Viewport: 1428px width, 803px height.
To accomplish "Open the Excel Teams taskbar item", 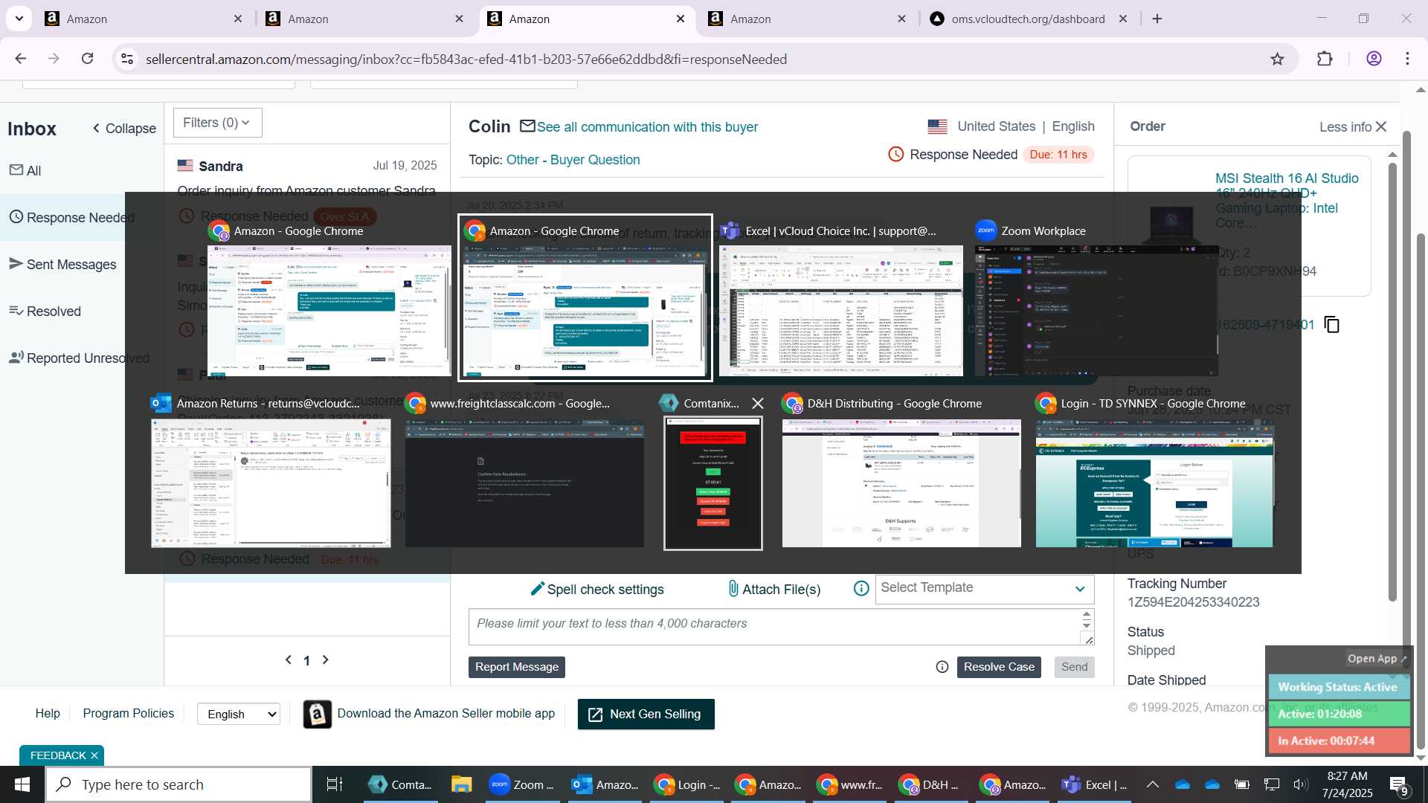I will (x=1095, y=784).
